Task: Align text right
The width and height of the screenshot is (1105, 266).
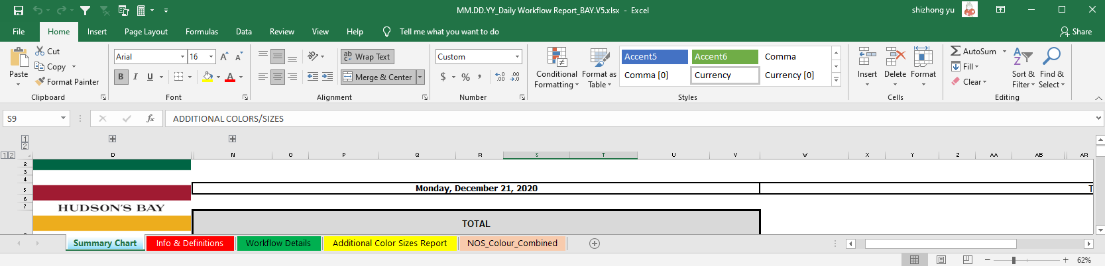Action: pos(292,77)
